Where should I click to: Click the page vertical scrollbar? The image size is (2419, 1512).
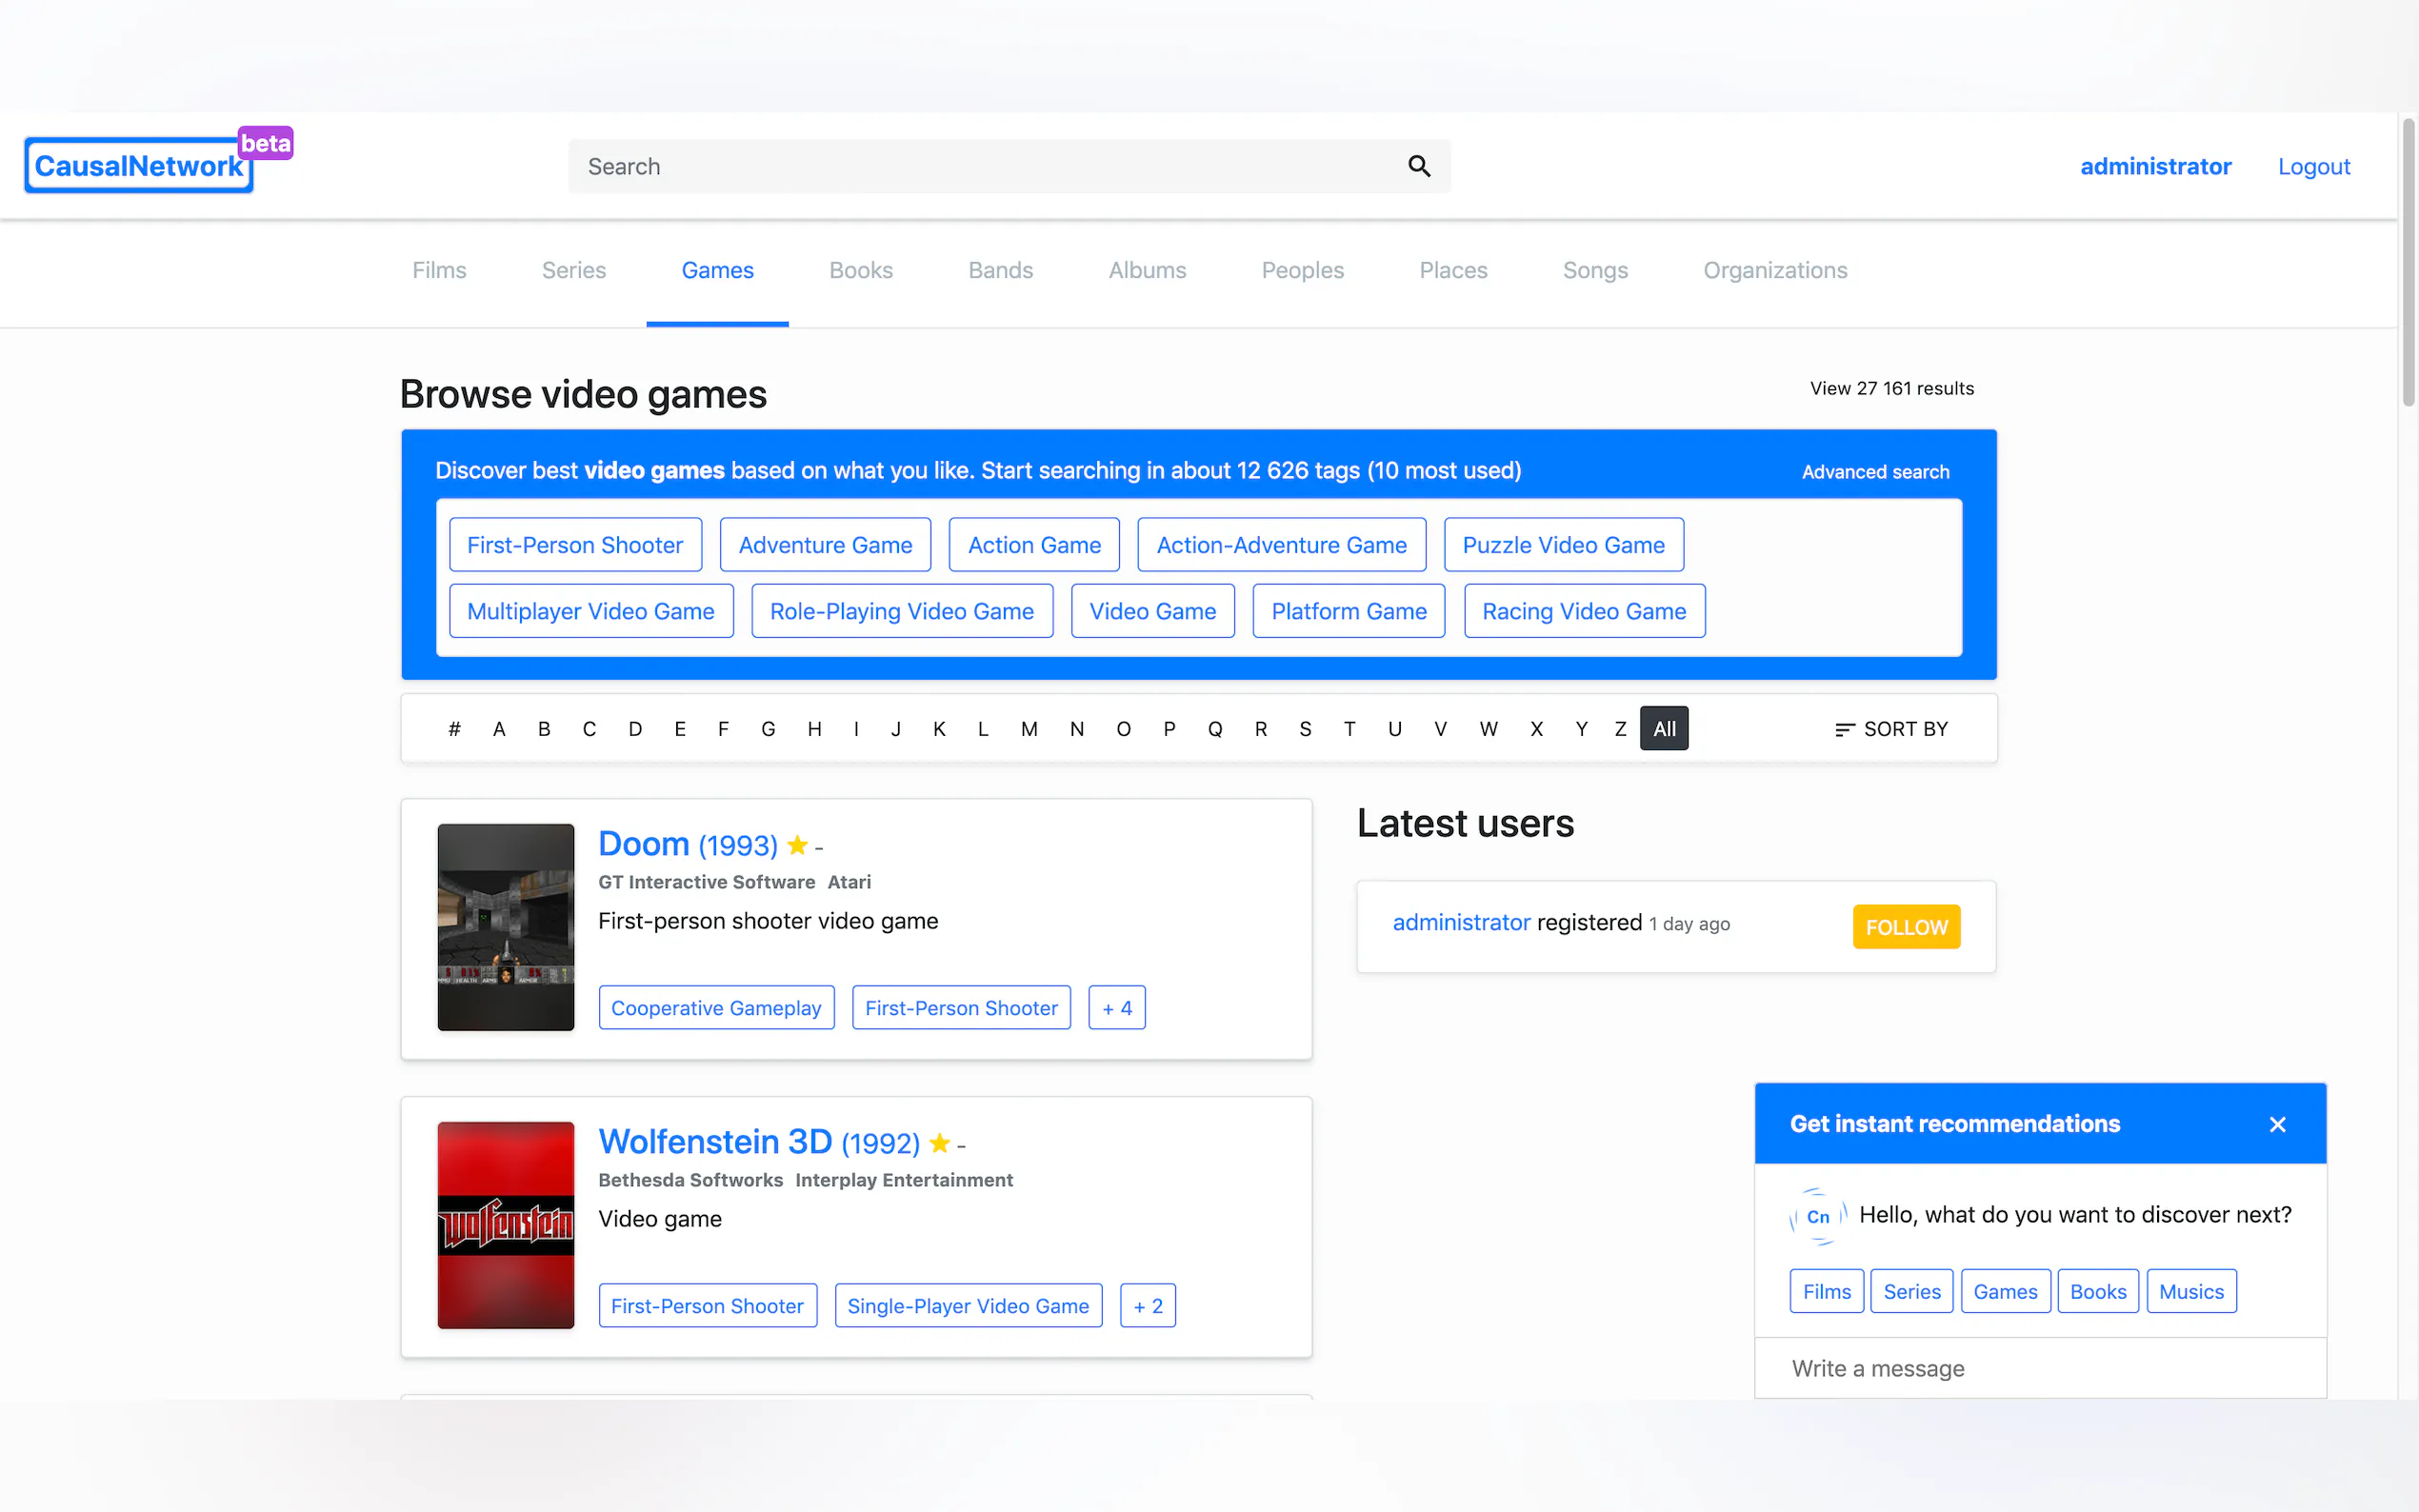(x=2407, y=262)
